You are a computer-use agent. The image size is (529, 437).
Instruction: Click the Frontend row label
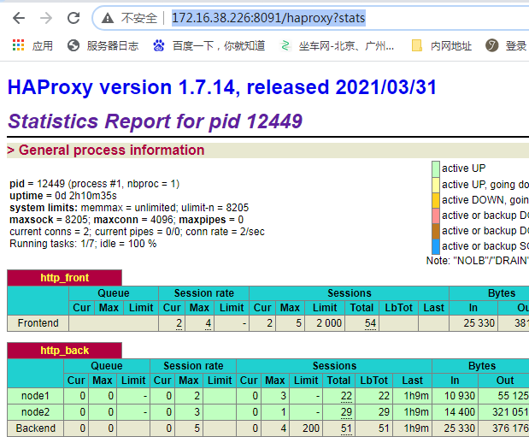point(38,323)
